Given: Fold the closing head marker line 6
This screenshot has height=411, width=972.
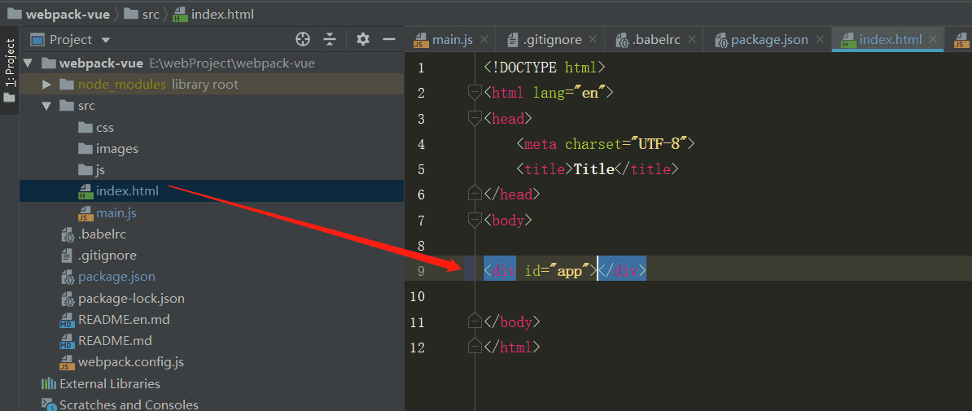Looking at the screenshot, I should coord(475,194).
